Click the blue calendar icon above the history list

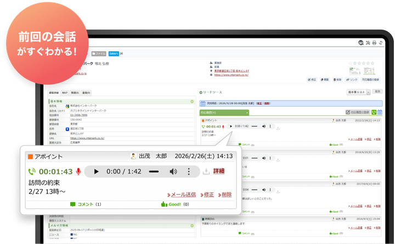pyautogui.click(x=380, y=112)
